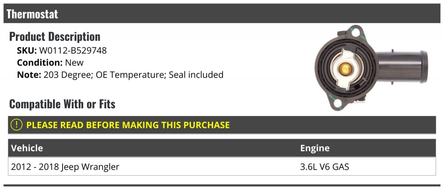
Task: Click the PLEASE READ BEFORE MAKING THIS PURCHASE banner
Action: point(222,125)
